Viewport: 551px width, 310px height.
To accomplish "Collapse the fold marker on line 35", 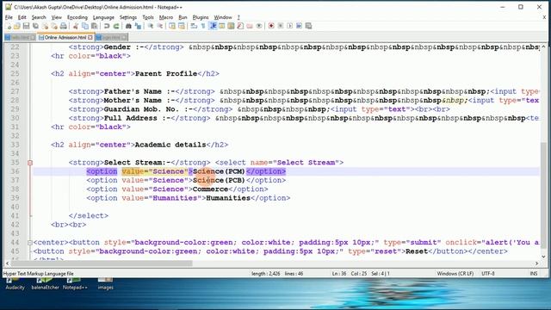I will [30, 163].
